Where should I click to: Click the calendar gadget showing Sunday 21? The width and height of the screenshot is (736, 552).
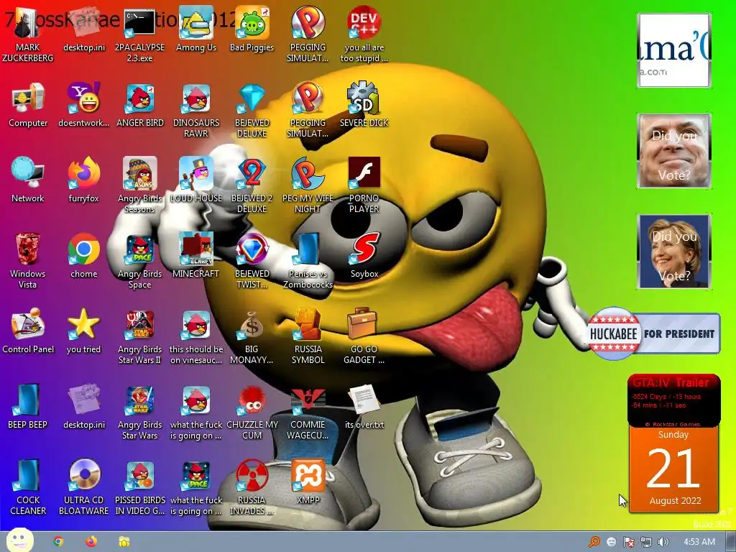(x=673, y=469)
